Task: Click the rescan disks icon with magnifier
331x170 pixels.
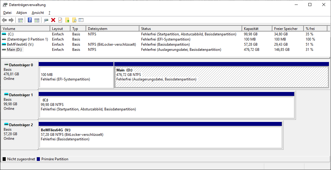Action: (x=46, y=20)
